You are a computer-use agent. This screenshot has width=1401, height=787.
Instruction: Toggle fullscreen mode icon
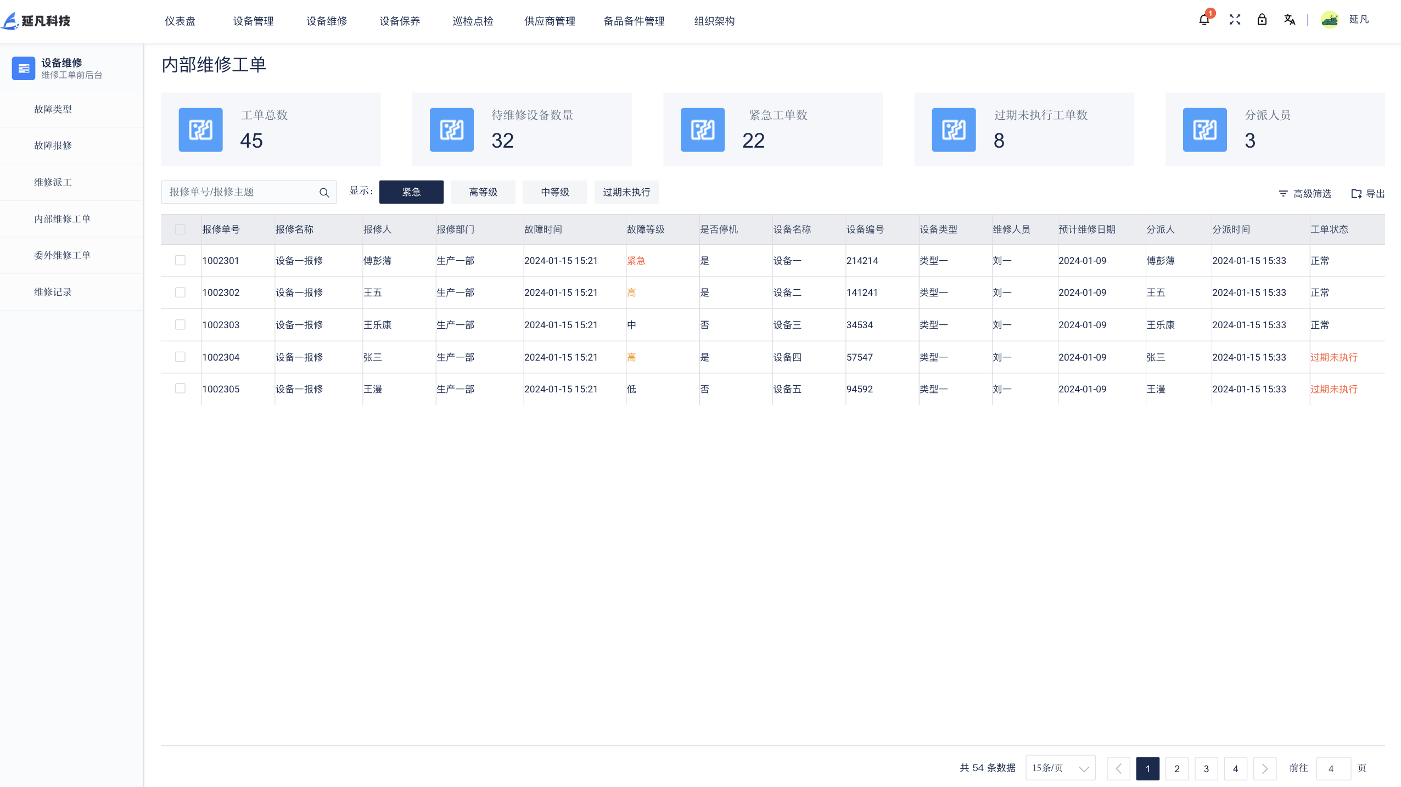coord(1235,20)
